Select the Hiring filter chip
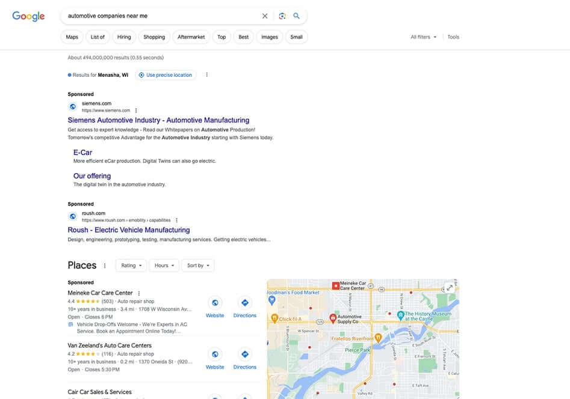 124,37
